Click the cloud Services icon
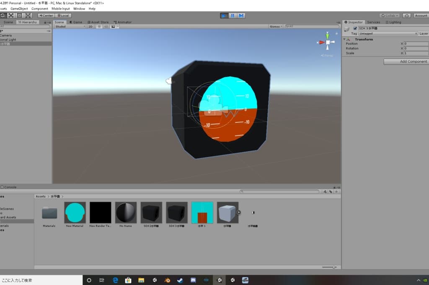The width and height of the screenshot is (429, 285). click(x=407, y=15)
